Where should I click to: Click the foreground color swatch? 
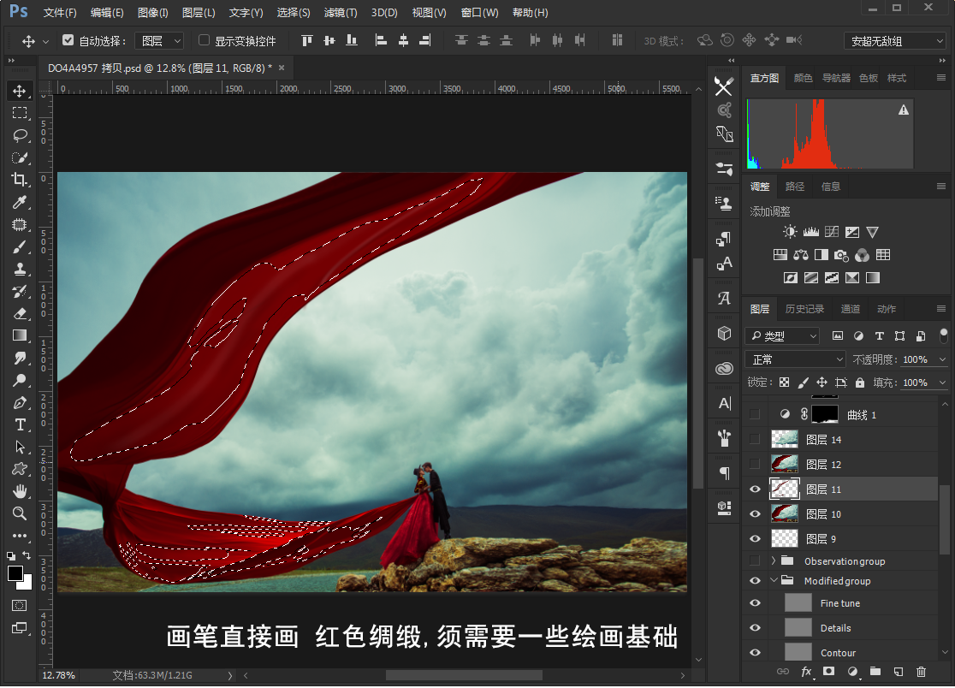(15, 573)
